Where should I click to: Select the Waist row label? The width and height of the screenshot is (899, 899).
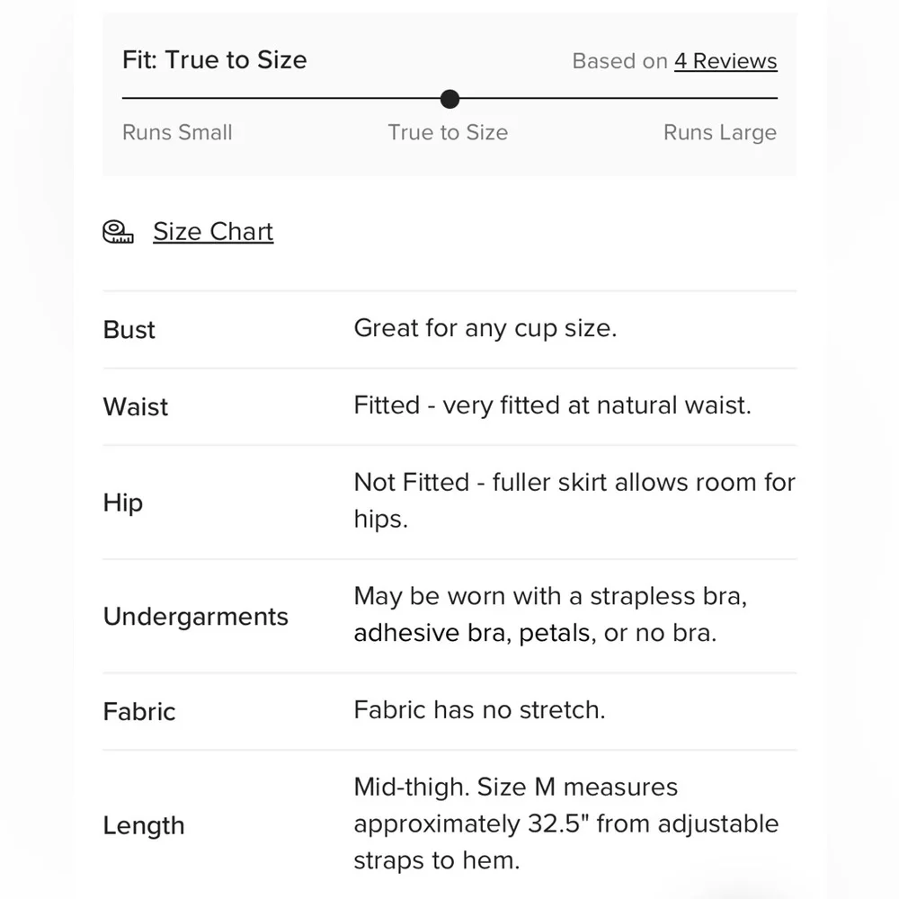[136, 407]
